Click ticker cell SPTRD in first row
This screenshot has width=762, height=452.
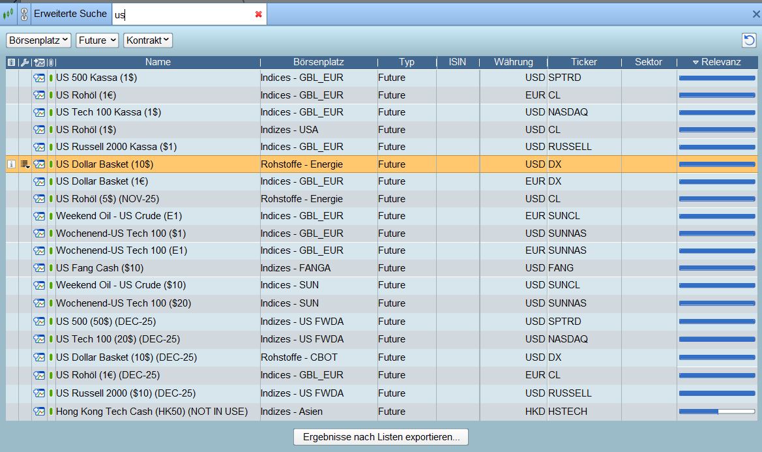[x=564, y=78]
